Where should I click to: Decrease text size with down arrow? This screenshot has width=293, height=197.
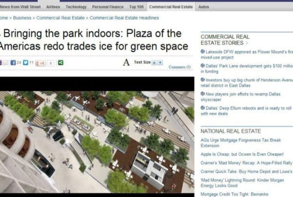pos(160,63)
